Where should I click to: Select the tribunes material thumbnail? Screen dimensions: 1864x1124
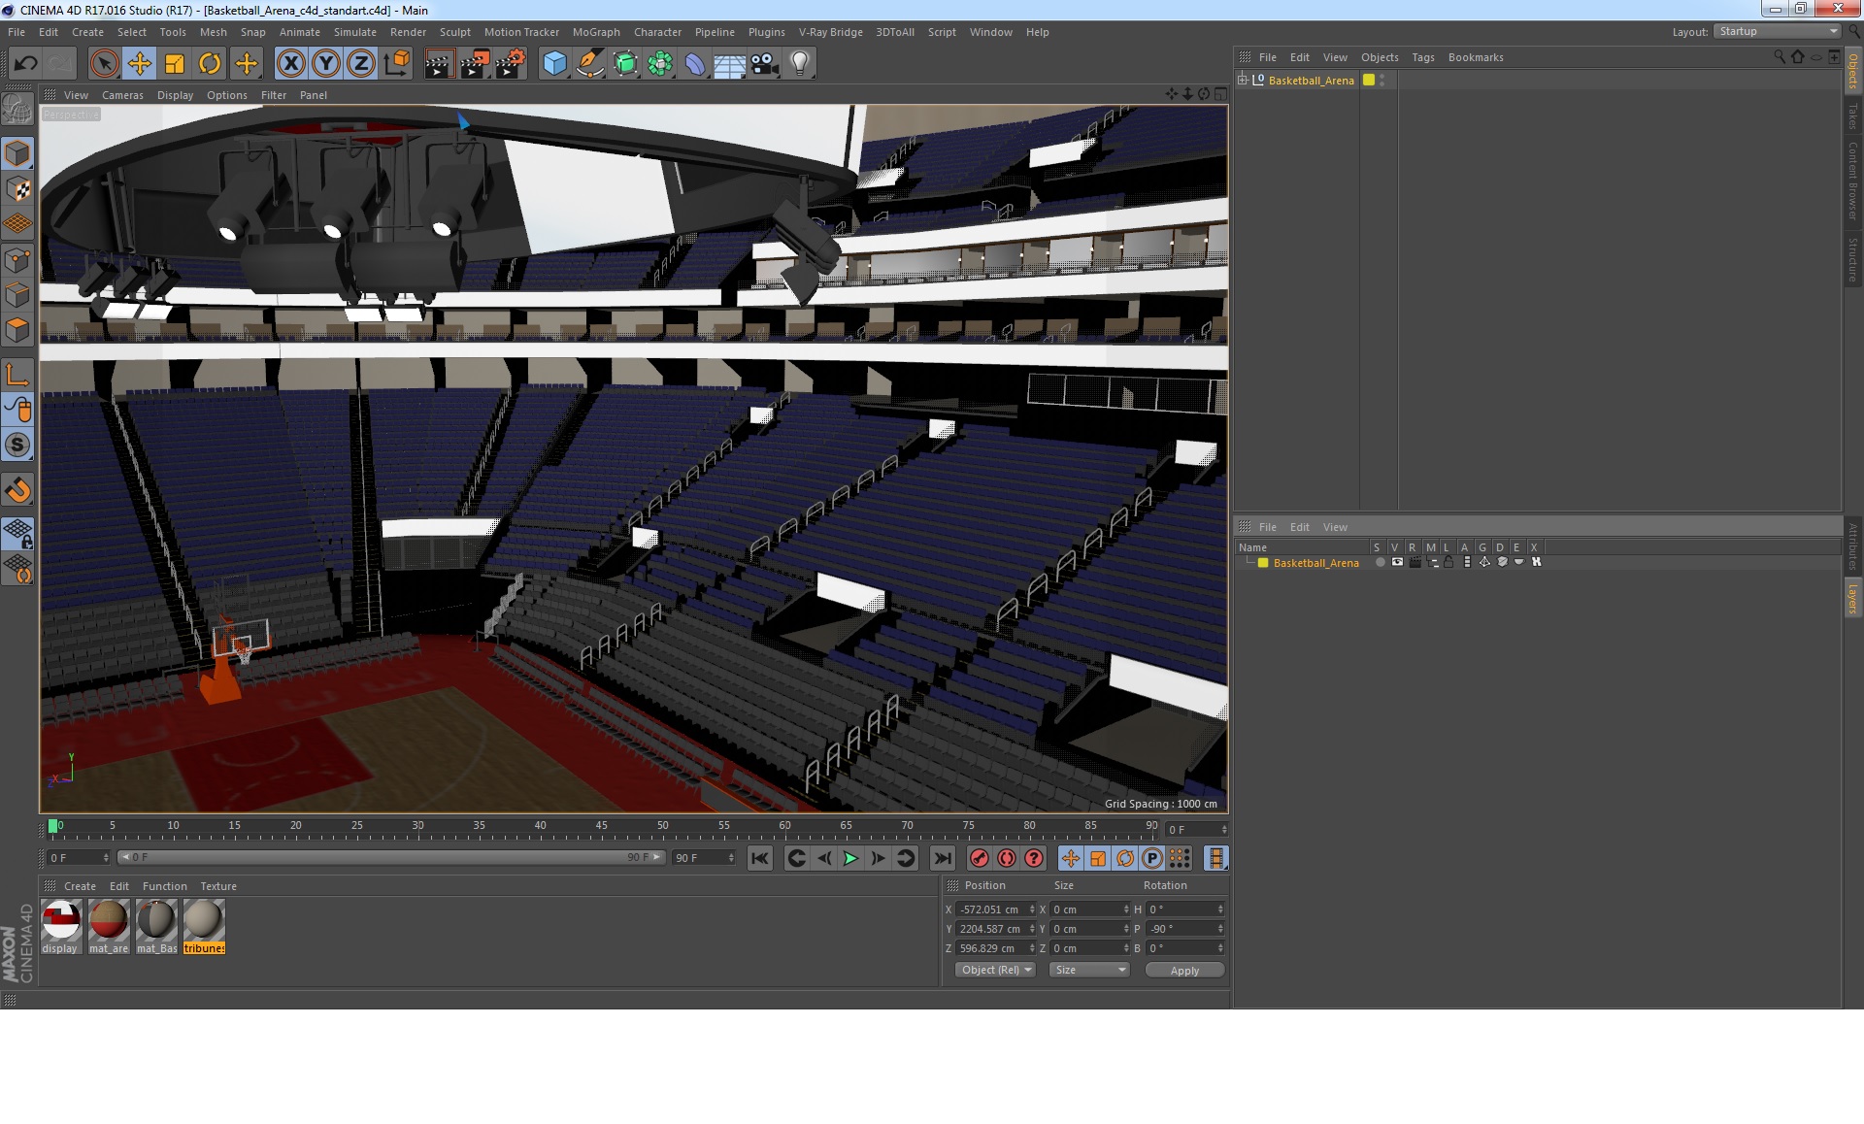point(204,920)
